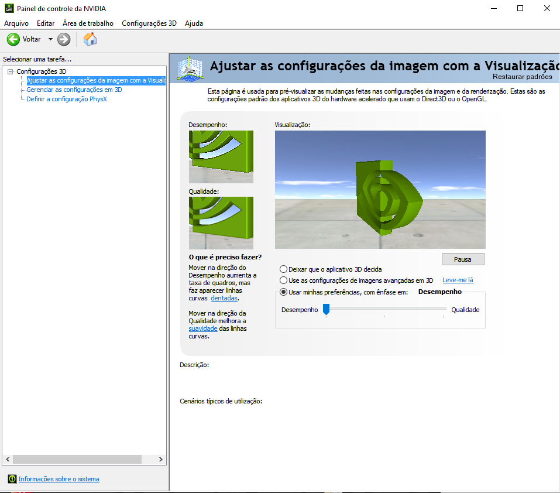Screen dimensions: 560x493
Task: Click the NVIDIA app icon in title bar
Action: pos(9,8)
